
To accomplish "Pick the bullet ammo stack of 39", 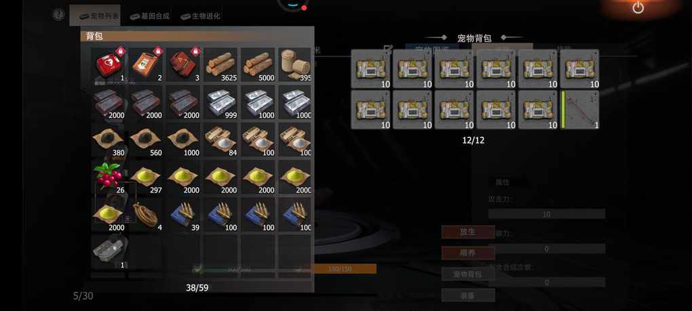I will (184, 215).
